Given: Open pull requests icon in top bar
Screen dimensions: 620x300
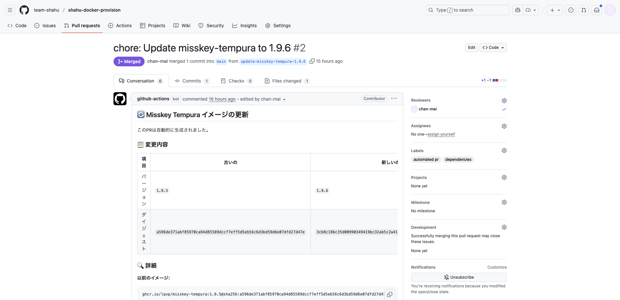Looking at the screenshot, I should click(x=584, y=10).
